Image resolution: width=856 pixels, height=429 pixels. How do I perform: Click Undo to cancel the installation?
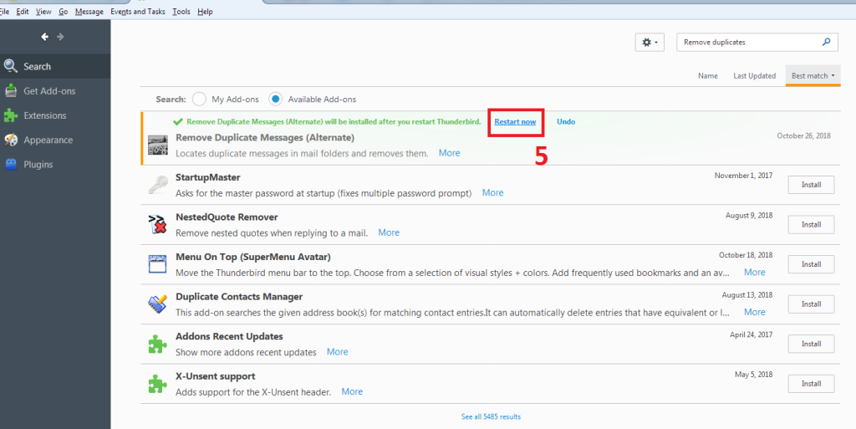(566, 122)
